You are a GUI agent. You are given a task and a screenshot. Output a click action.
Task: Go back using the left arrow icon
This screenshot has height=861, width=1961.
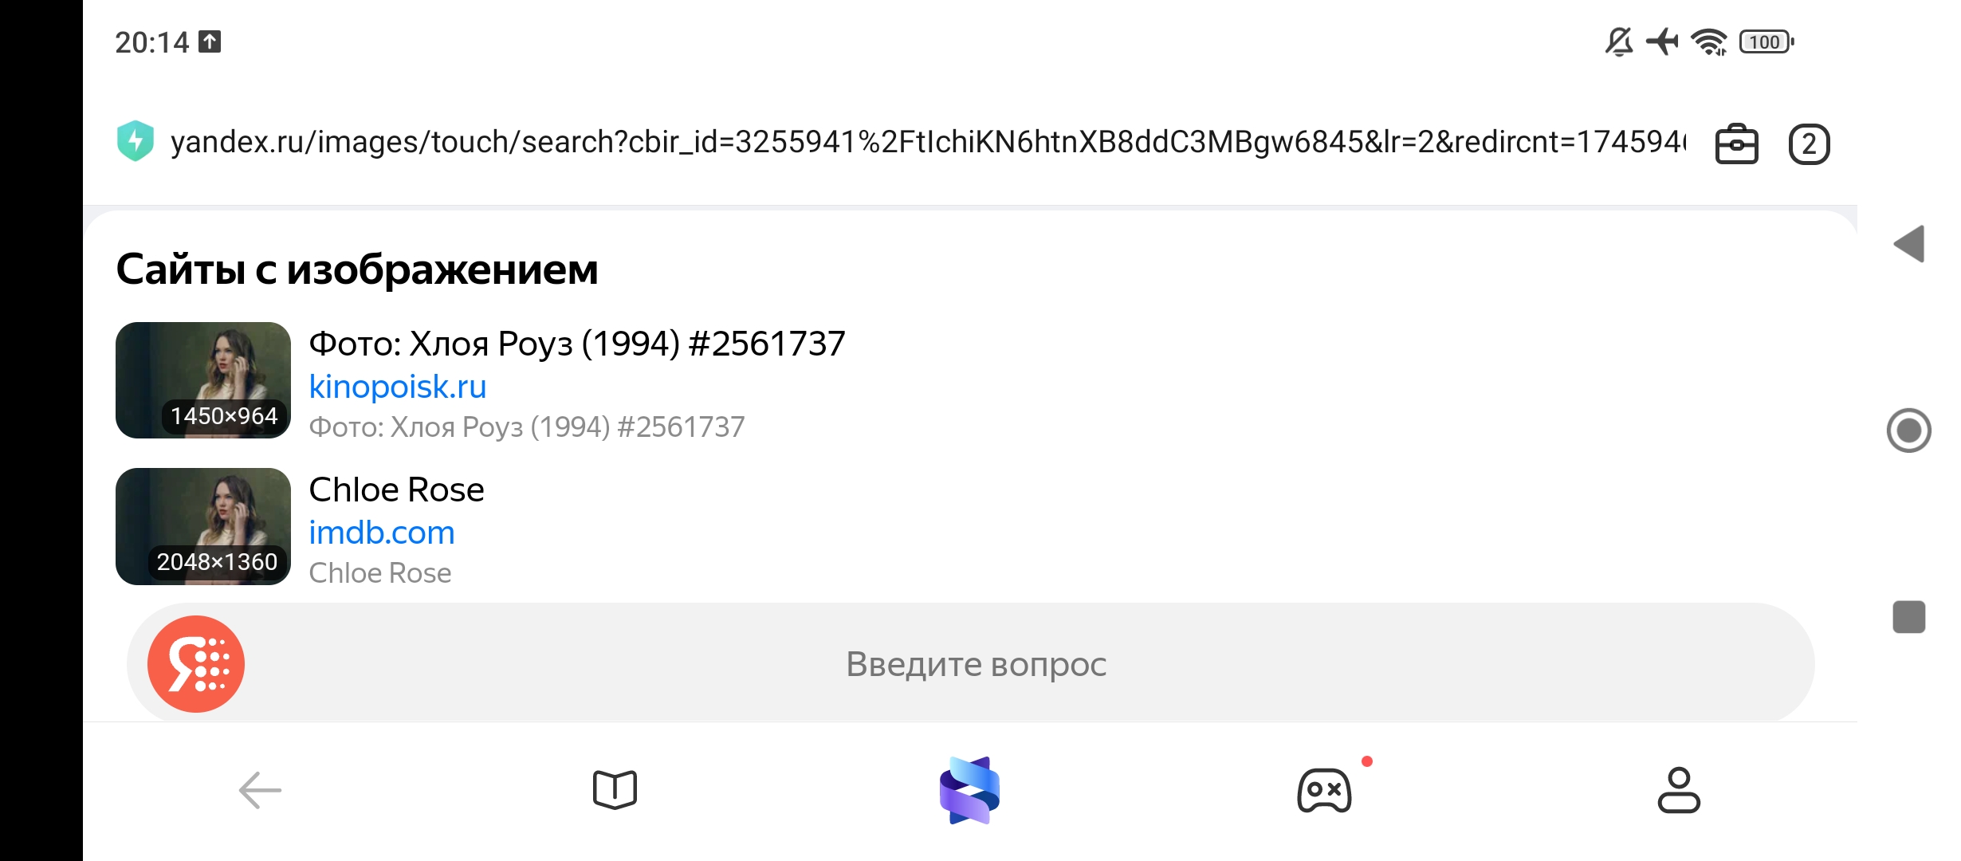coord(260,790)
